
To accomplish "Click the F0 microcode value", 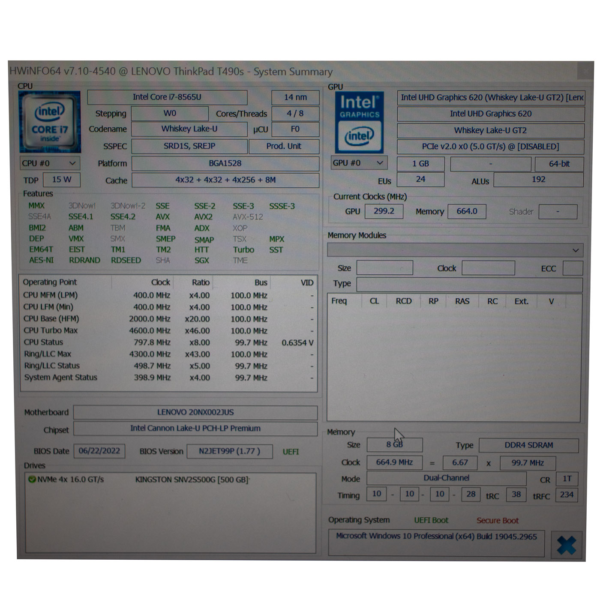I will tap(295, 129).
